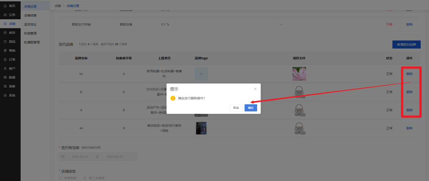This screenshot has width=429, height=181.
Task: Close the 提示 dialog with X
Action: [255, 89]
